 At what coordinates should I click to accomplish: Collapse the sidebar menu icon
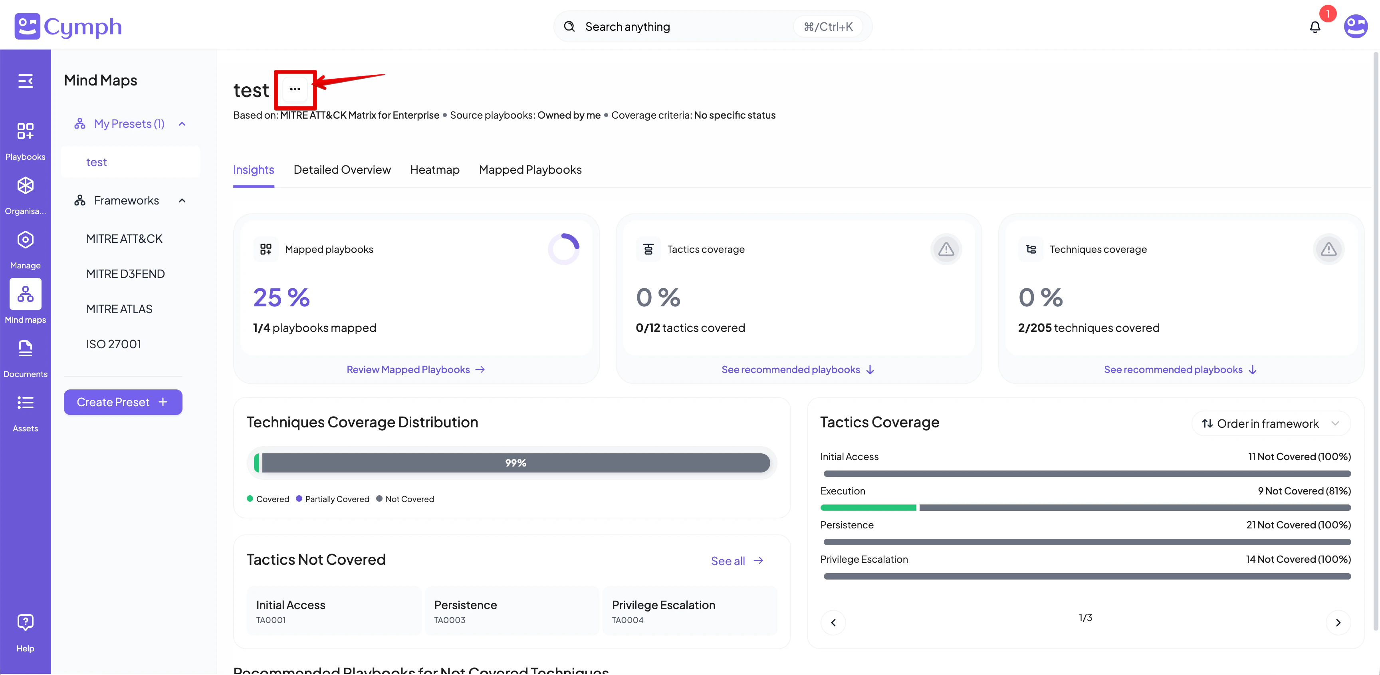tap(25, 81)
